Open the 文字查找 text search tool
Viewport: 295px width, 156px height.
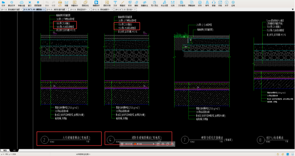pos(181,3)
